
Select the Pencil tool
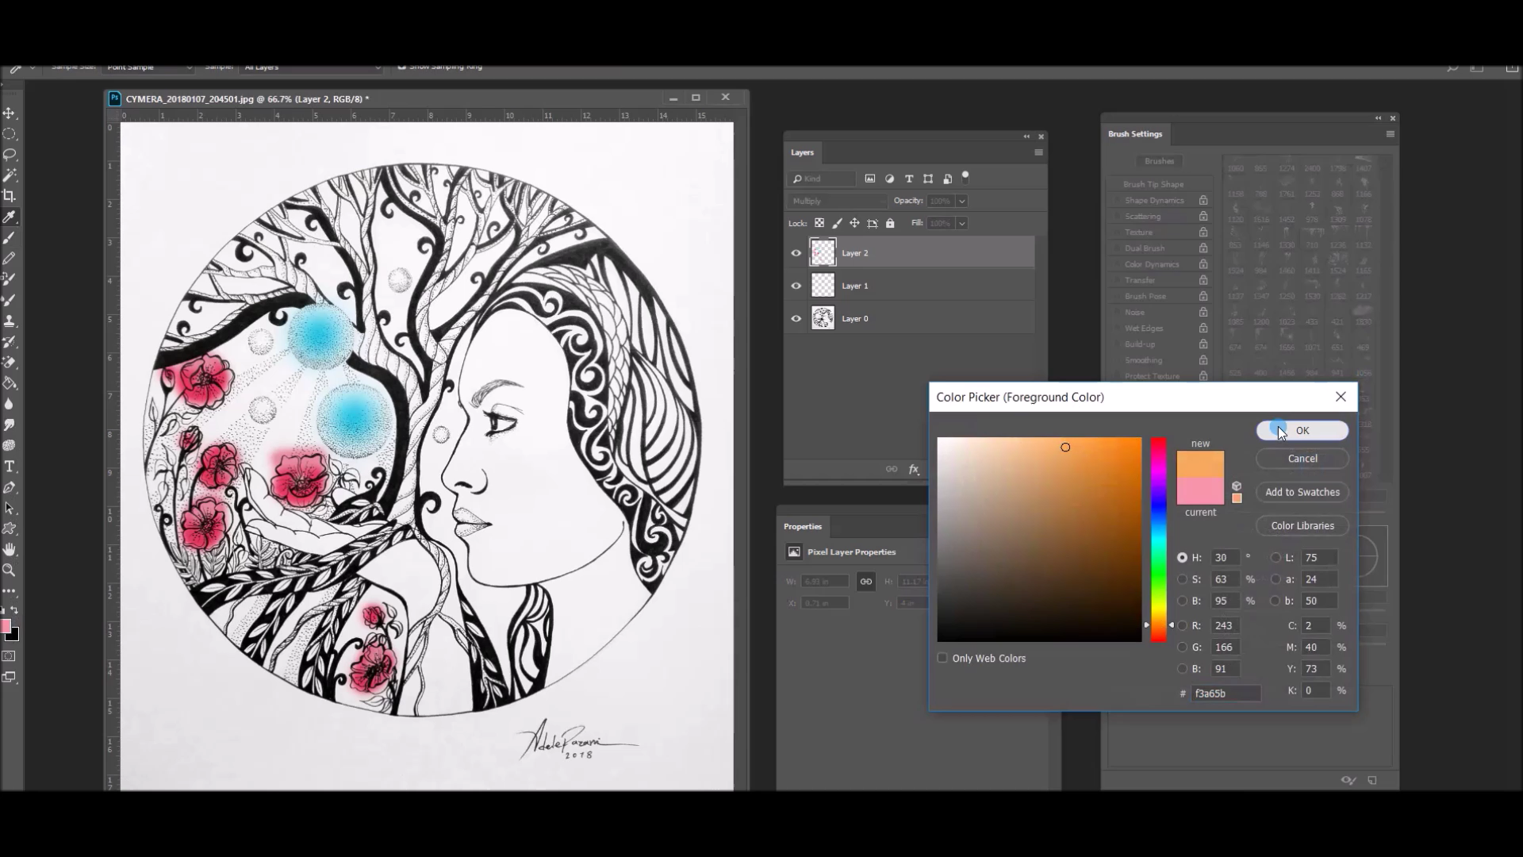10,259
